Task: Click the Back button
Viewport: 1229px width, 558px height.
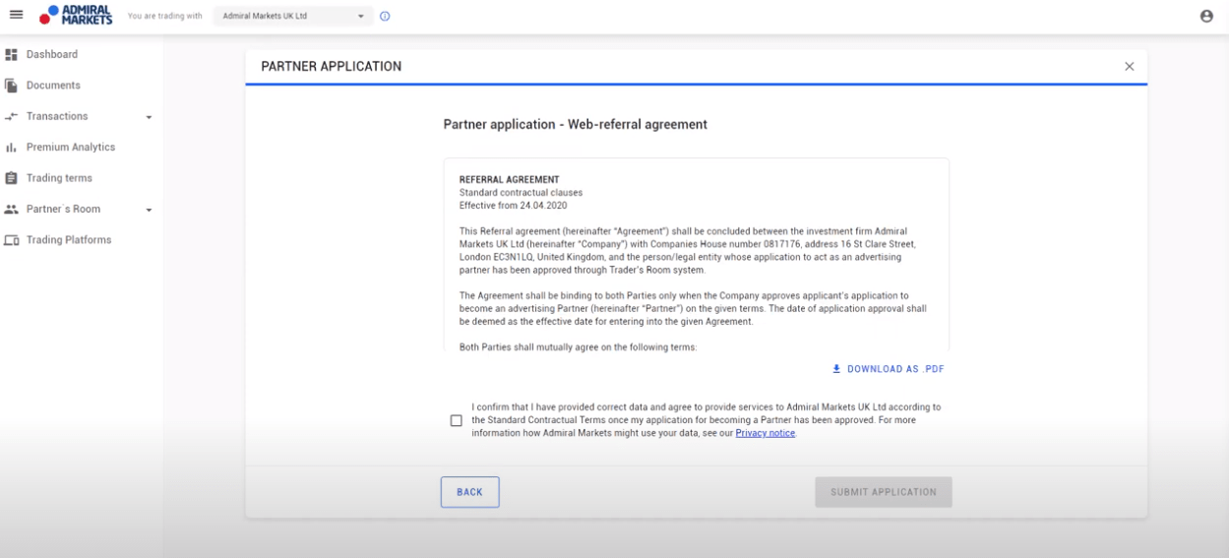Action: coord(469,492)
